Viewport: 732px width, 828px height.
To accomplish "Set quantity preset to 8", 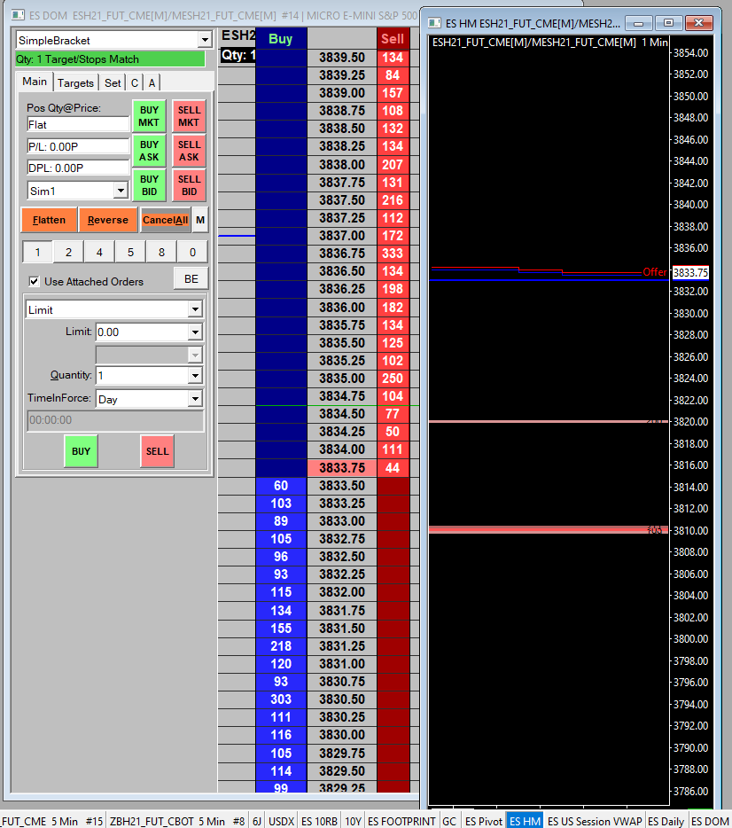I will [161, 253].
